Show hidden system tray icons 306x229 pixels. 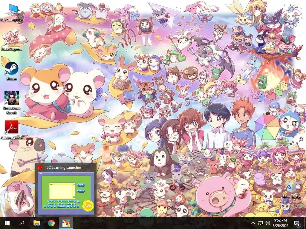253,223
